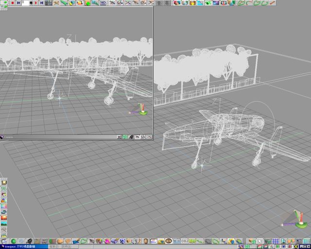The height and width of the screenshot is (249, 311).
Task: Click the OBJ icon in bottom toolbar
Action: (x=184, y=241)
